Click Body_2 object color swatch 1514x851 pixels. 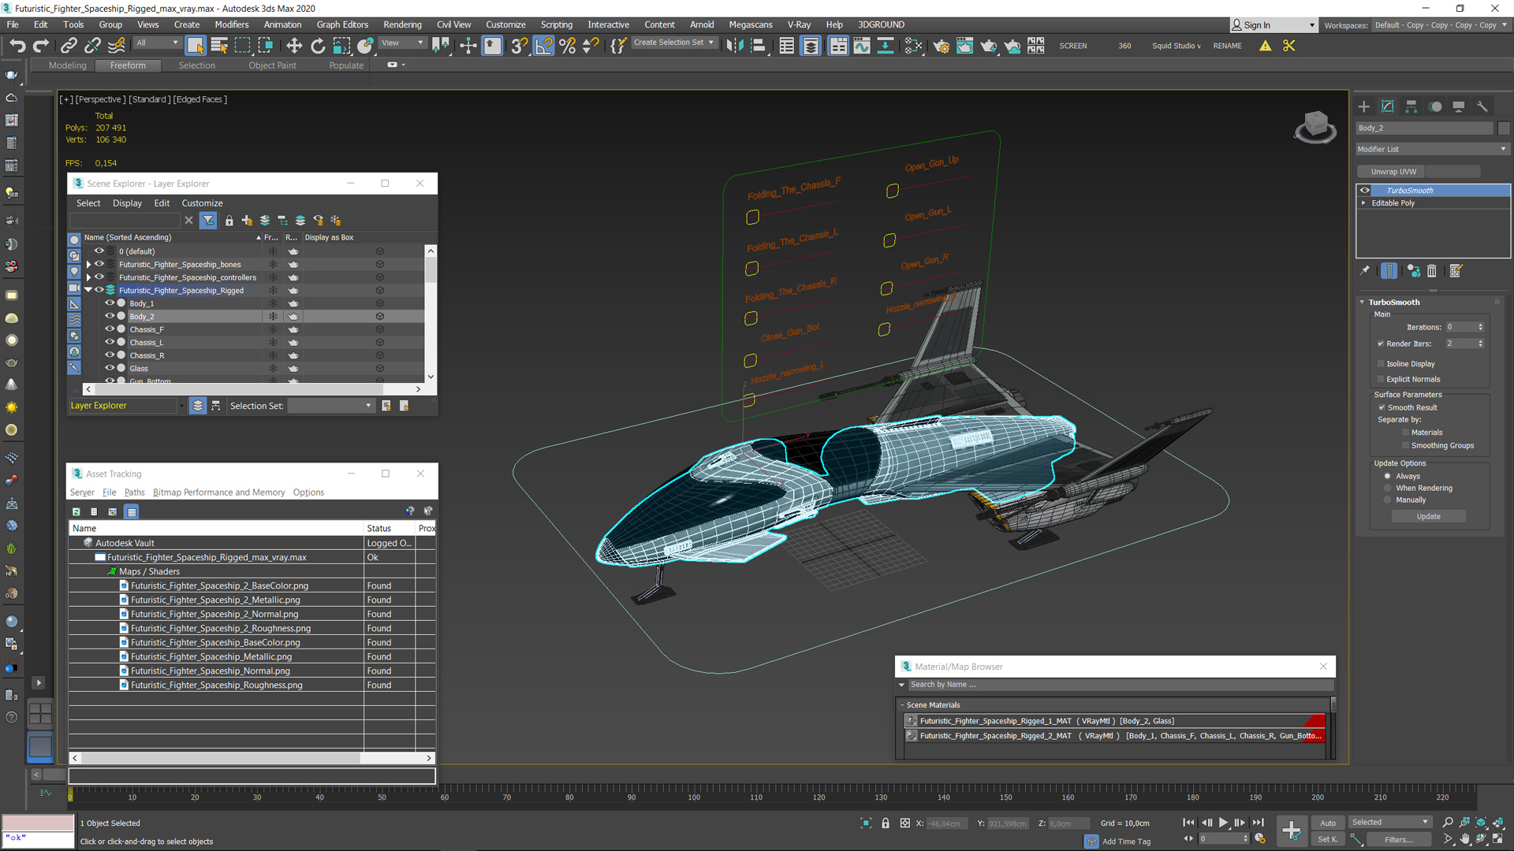pos(1504,128)
